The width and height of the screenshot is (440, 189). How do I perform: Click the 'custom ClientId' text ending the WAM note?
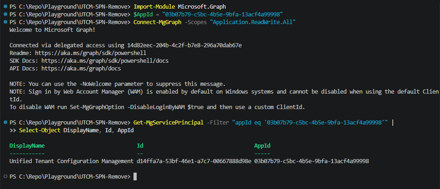tap(281, 107)
